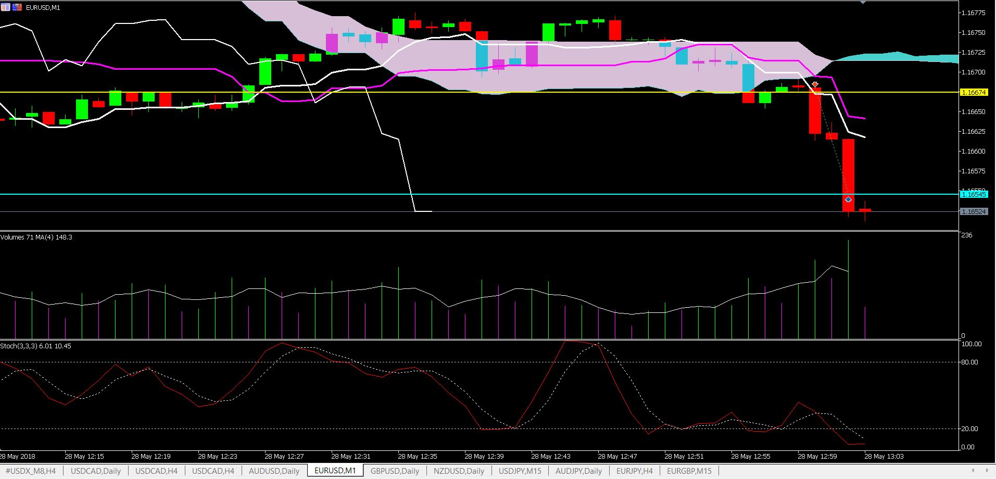Click the 28 May 12:47 time label

tap(617, 457)
